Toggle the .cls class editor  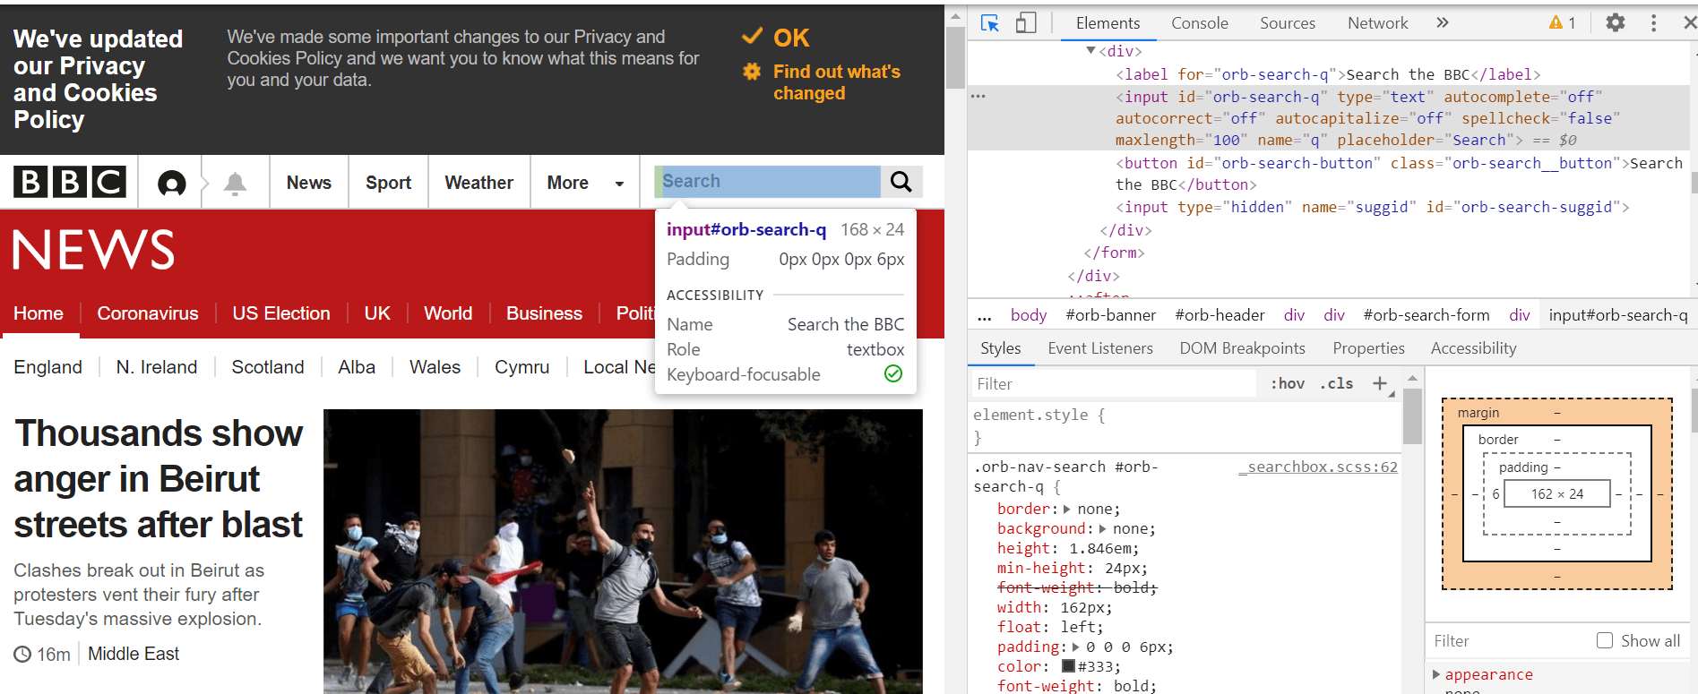point(1337,383)
